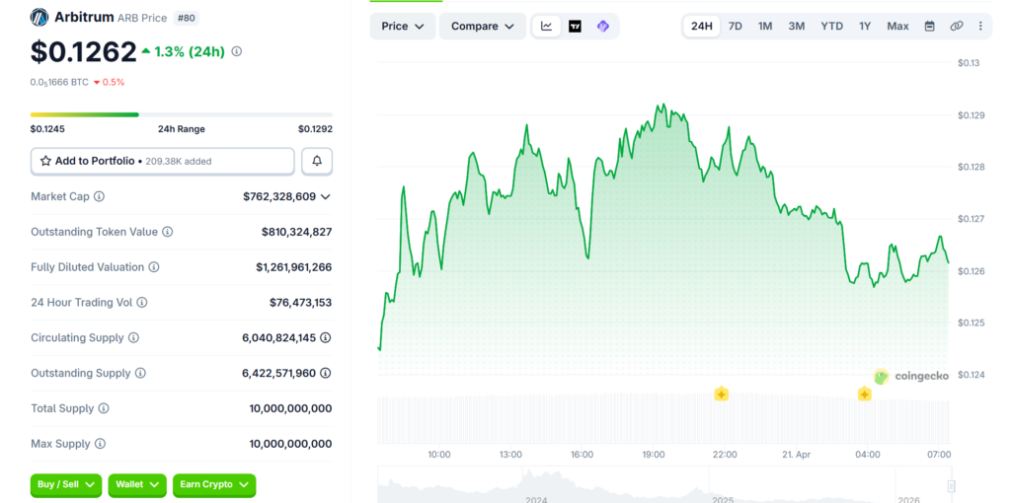This screenshot has width=1011, height=503.
Task: Click the purple diamond chart icon
Action: click(x=602, y=27)
